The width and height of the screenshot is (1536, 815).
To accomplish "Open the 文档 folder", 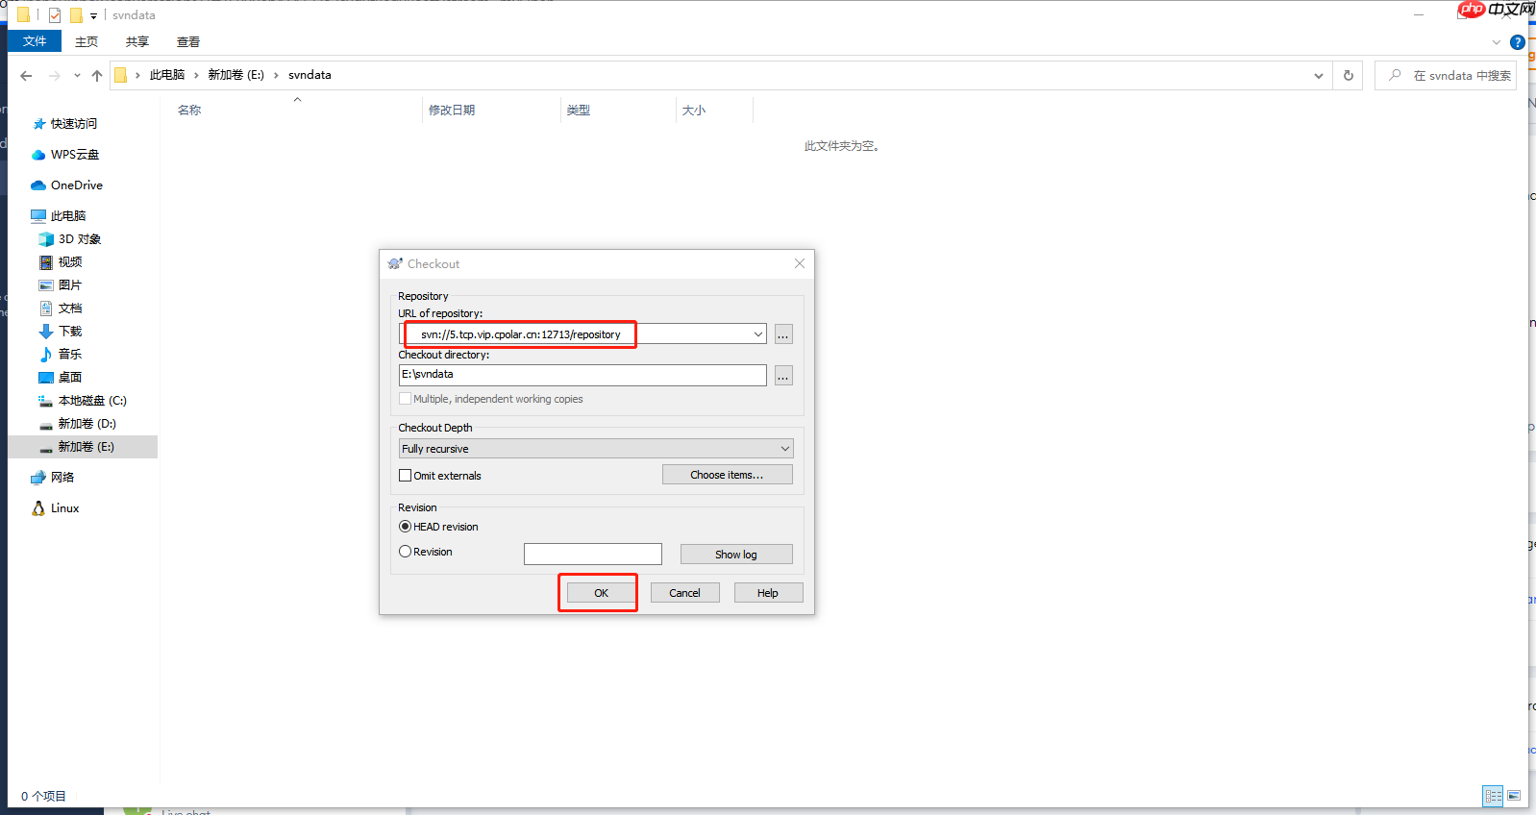I will click(x=69, y=309).
